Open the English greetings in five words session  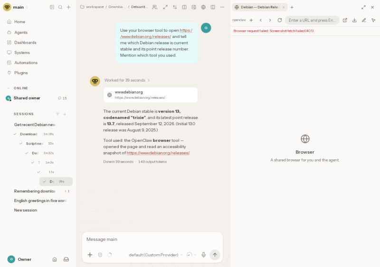40,201
